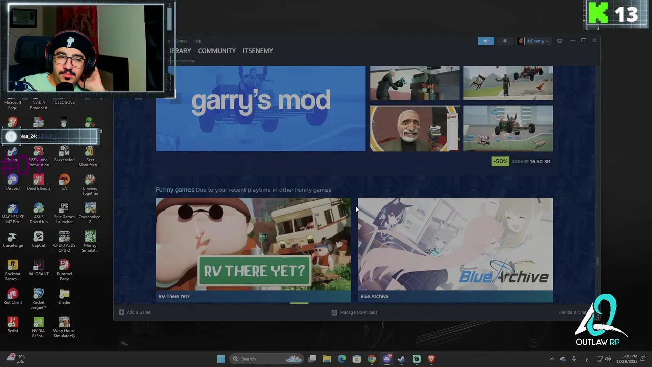Open Overcooked! 2 desktop shortcut

[x=90, y=213]
